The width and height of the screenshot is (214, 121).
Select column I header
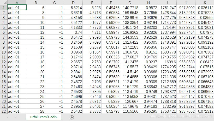point(167,3)
